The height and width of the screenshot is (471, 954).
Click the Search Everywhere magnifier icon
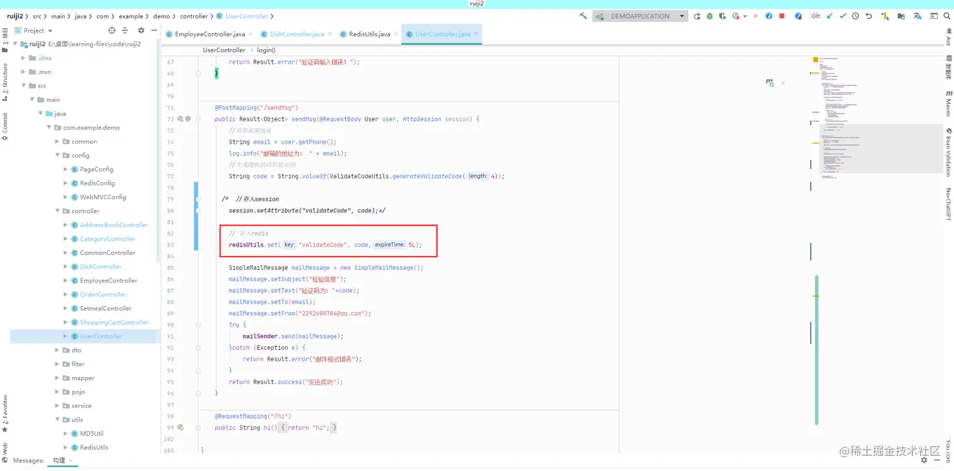click(x=948, y=16)
